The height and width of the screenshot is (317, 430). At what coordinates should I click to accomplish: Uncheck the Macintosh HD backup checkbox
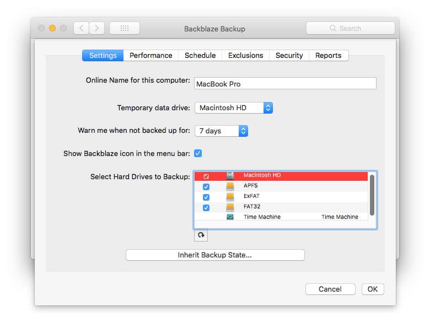tap(206, 176)
